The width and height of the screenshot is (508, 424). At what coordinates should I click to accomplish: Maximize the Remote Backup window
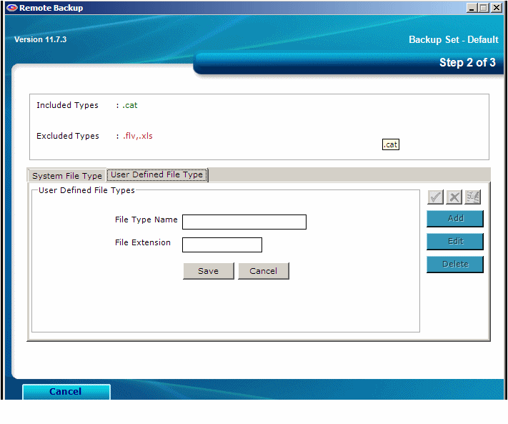(484, 8)
